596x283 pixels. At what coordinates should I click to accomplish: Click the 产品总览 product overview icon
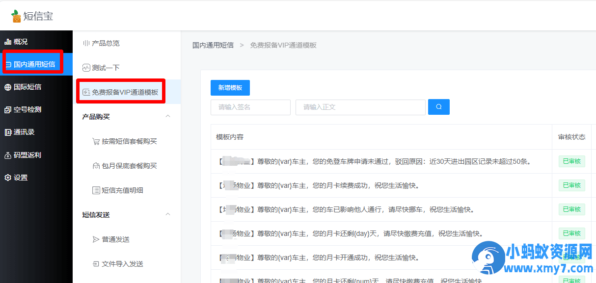tap(87, 43)
